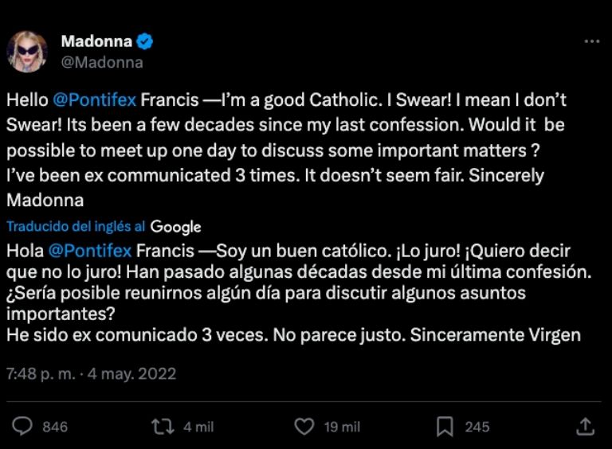Screen dimensions: 612x449
Task: Click the blue verified checkmark badge
Action: (x=144, y=41)
